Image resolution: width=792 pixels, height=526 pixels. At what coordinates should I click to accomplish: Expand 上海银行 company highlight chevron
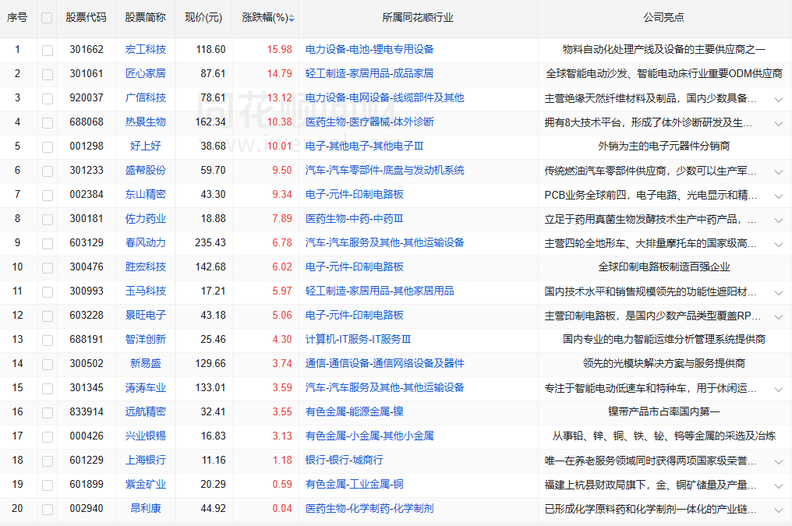pos(779,462)
